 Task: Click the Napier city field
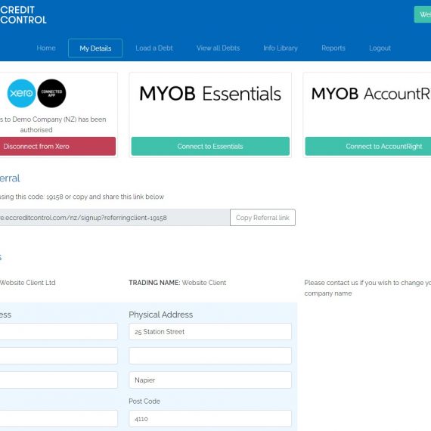pos(210,380)
